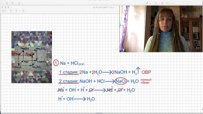Zoom out in the 1A upr13.pdf window
Image resolution: width=203 pixels, height=114 pixels.
tap(11, 11)
